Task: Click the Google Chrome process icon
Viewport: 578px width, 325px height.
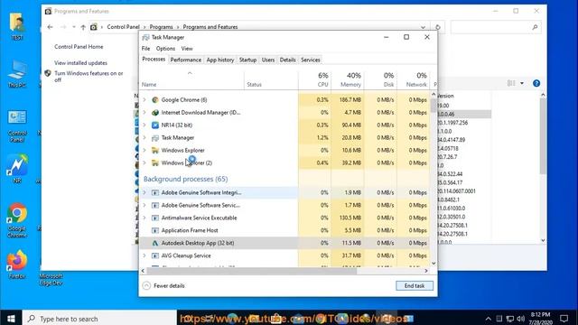Action: click(155, 100)
